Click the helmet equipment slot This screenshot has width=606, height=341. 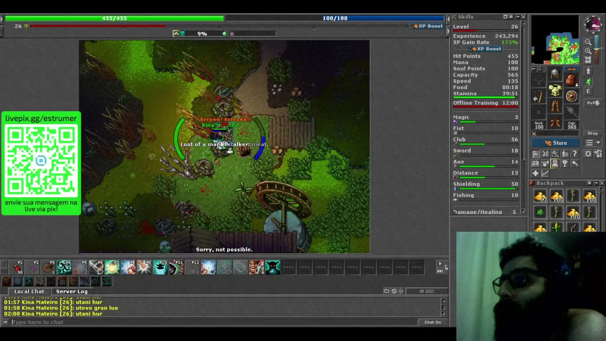pos(555,74)
